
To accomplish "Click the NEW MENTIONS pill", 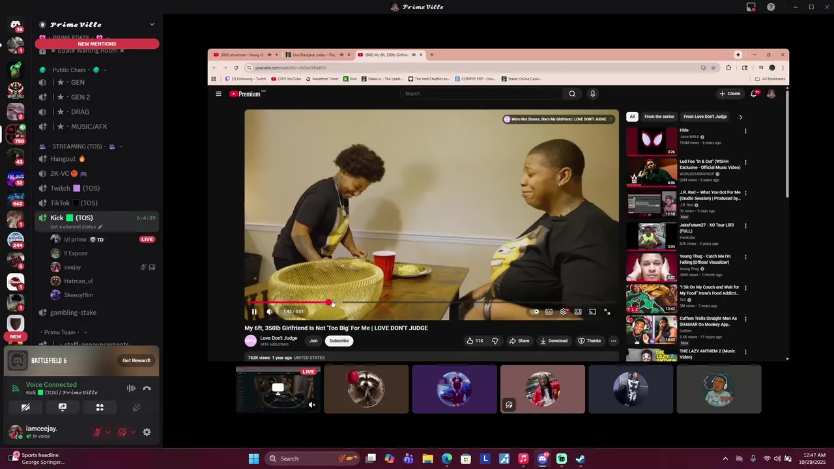I will (x=97, y=44).
